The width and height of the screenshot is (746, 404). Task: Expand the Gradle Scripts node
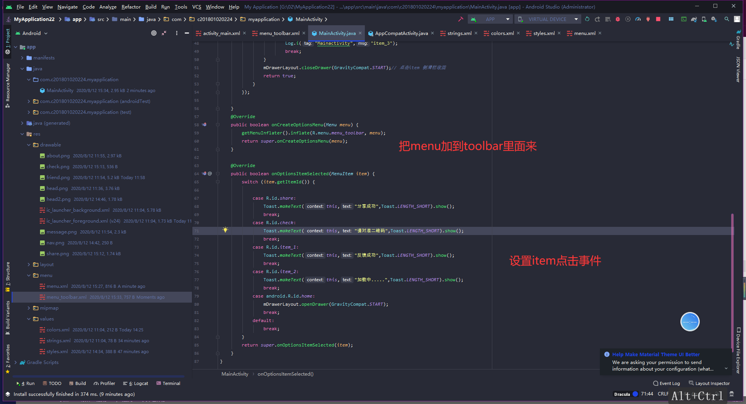click(16, 362)
